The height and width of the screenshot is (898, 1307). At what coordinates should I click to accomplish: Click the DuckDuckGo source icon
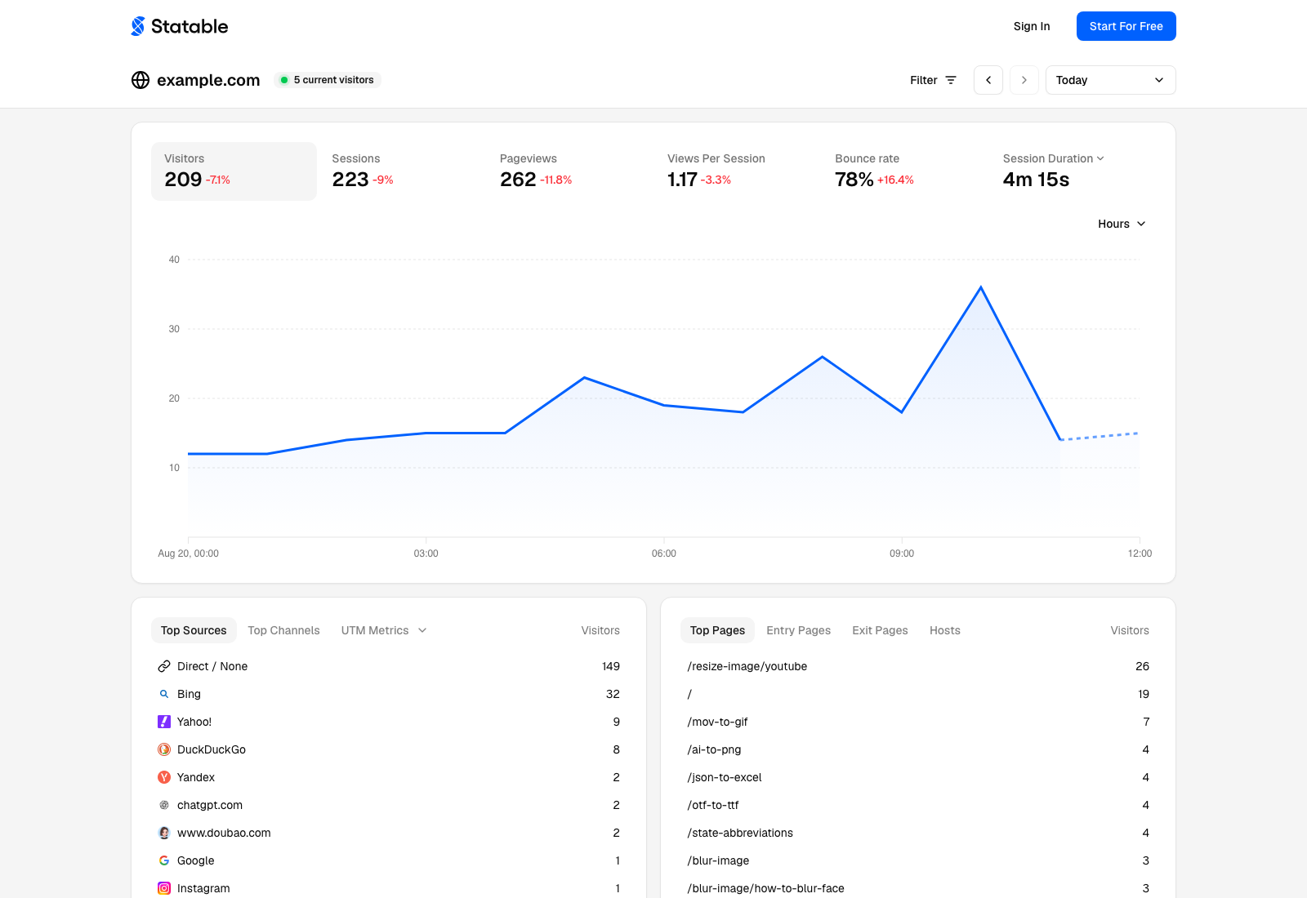click(164, 749)
